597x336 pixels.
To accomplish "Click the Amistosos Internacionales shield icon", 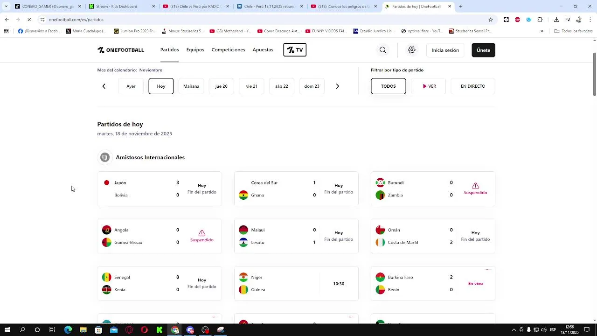I will pos(105,157).
